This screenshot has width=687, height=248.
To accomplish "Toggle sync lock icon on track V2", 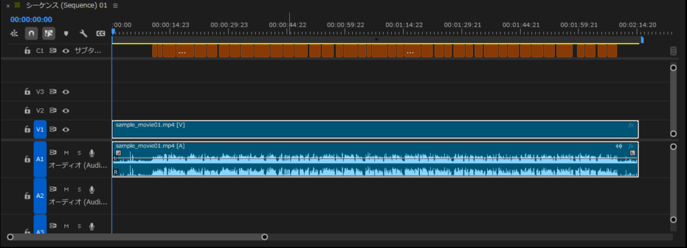I will click(x=53, y=110).
